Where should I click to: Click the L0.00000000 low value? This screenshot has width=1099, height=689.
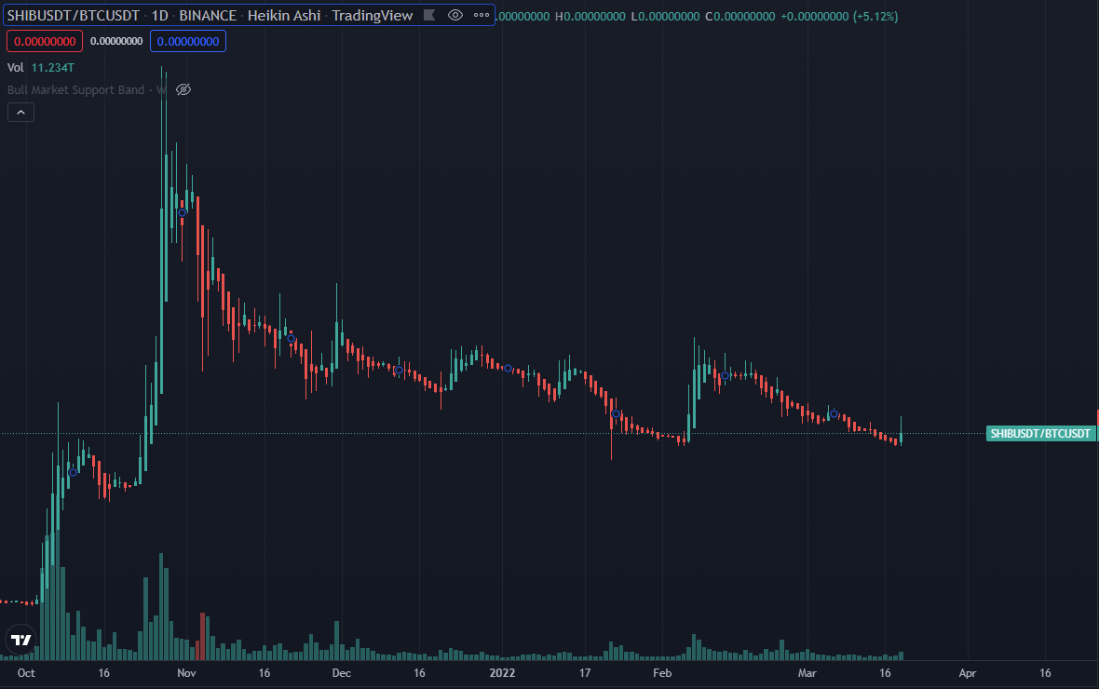click(x=665, y=16)
